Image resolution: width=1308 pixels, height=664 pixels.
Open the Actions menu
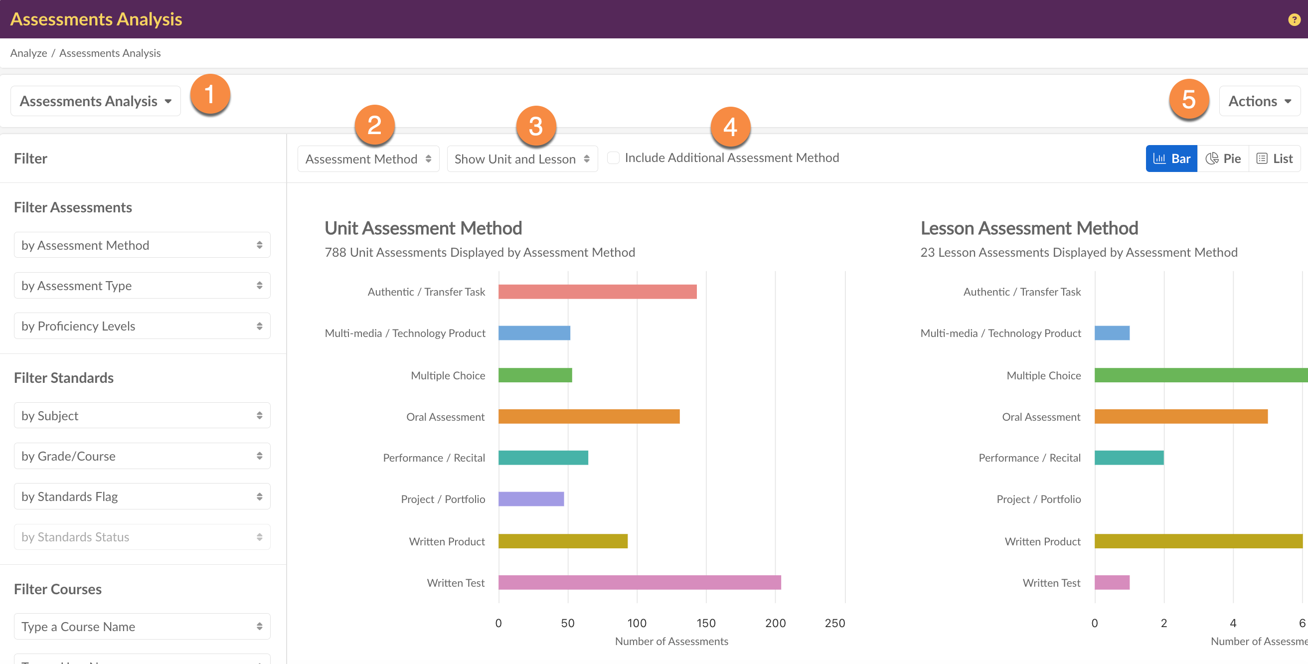tap(1259, 101)
